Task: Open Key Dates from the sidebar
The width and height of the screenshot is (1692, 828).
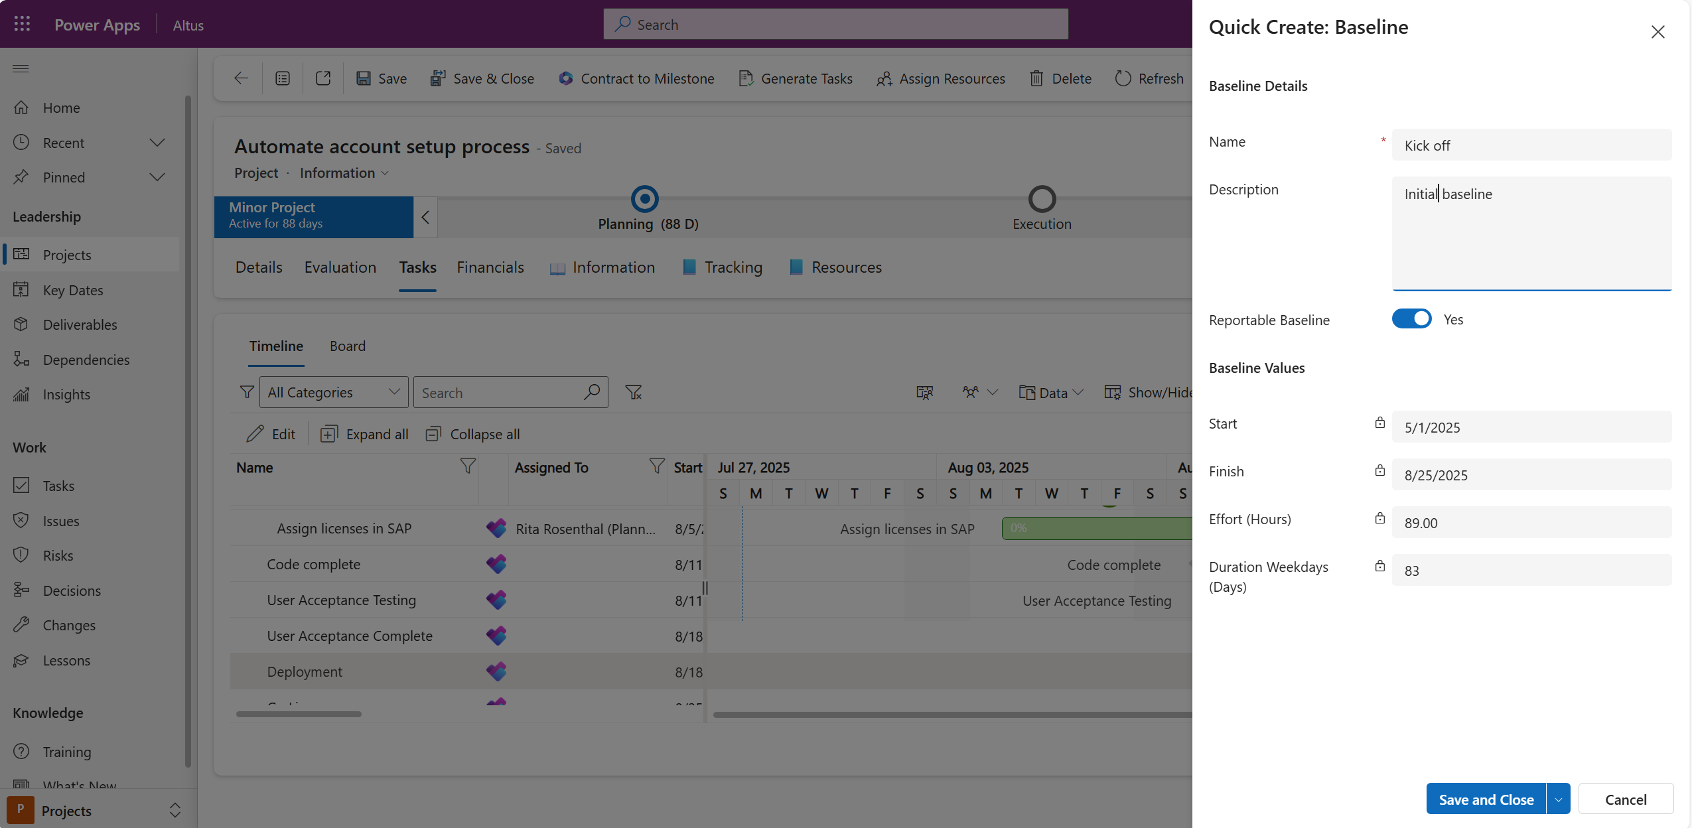Action: click(x=73, y=290)
